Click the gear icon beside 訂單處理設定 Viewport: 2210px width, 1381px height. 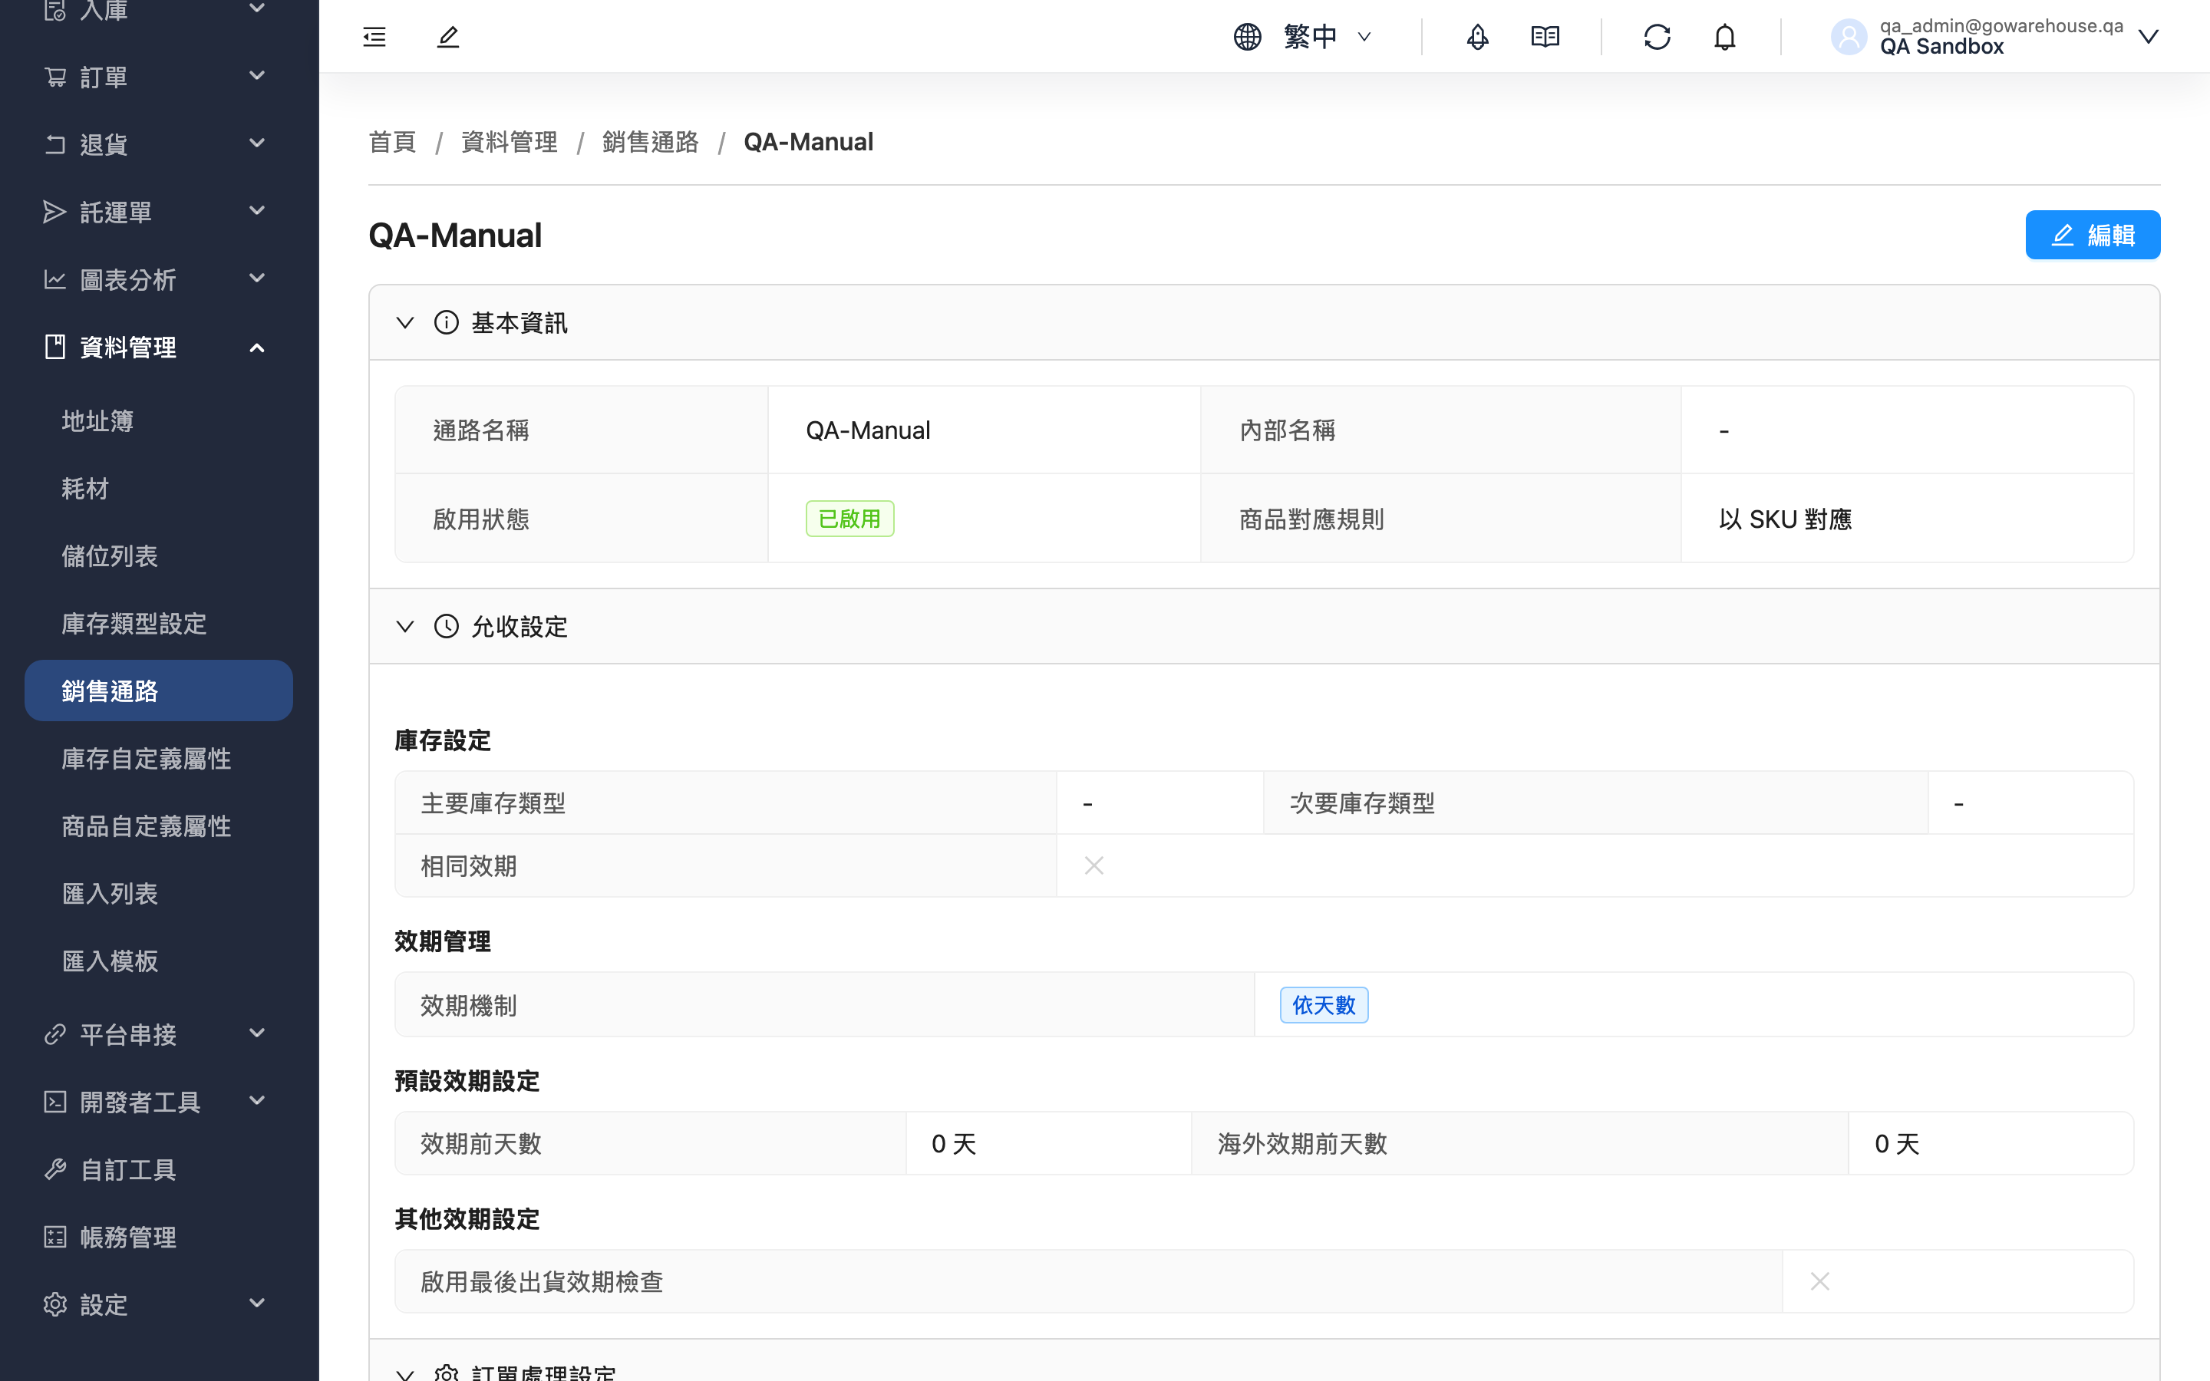point(447,1373)
